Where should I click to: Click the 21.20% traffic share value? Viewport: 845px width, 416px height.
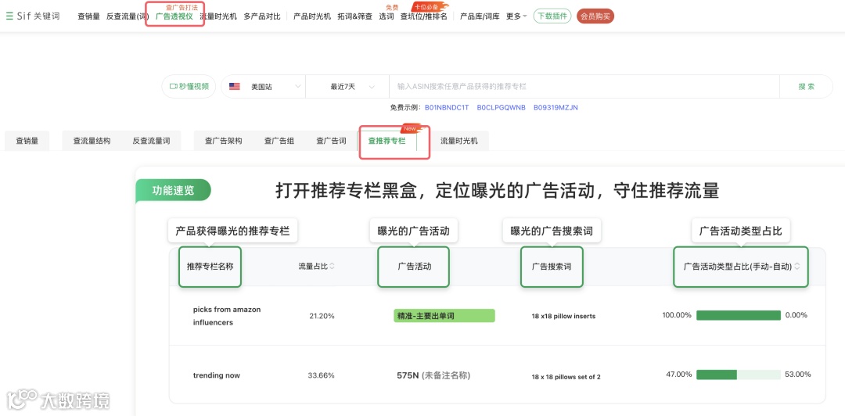click(322, 316)
